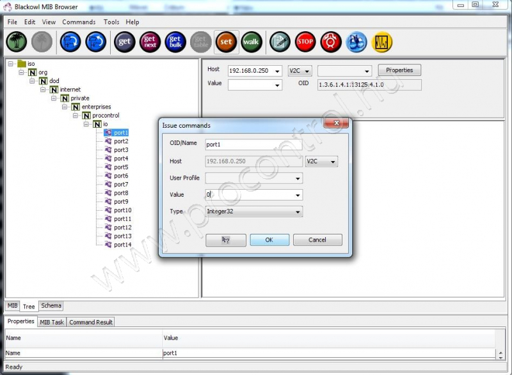Screen dimensions: 512x375
Task: Collapse the io tree node
Action: coord(86,124)
